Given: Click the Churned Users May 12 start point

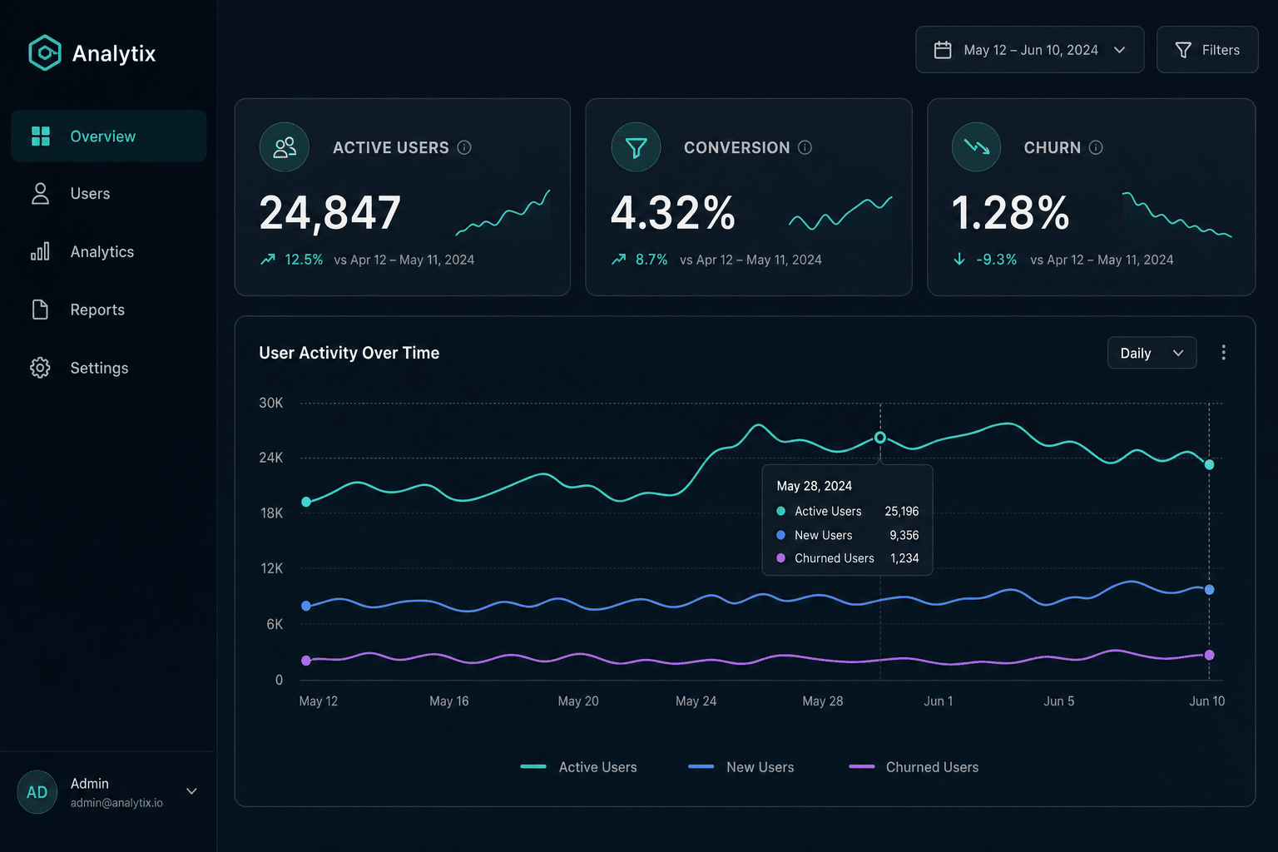Looking at the screenshot, I should (x=306, y=661).
